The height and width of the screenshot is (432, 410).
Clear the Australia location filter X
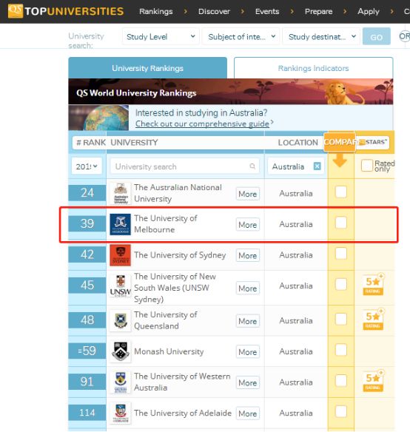click(317, 166)
